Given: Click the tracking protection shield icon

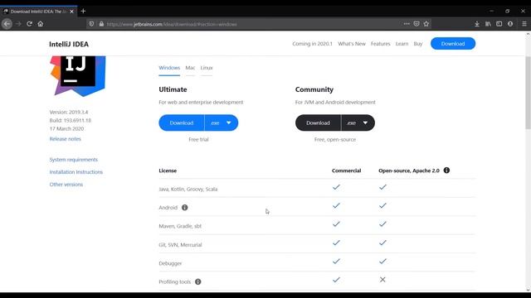Looking at the screenshot, I should click(91, 24).
